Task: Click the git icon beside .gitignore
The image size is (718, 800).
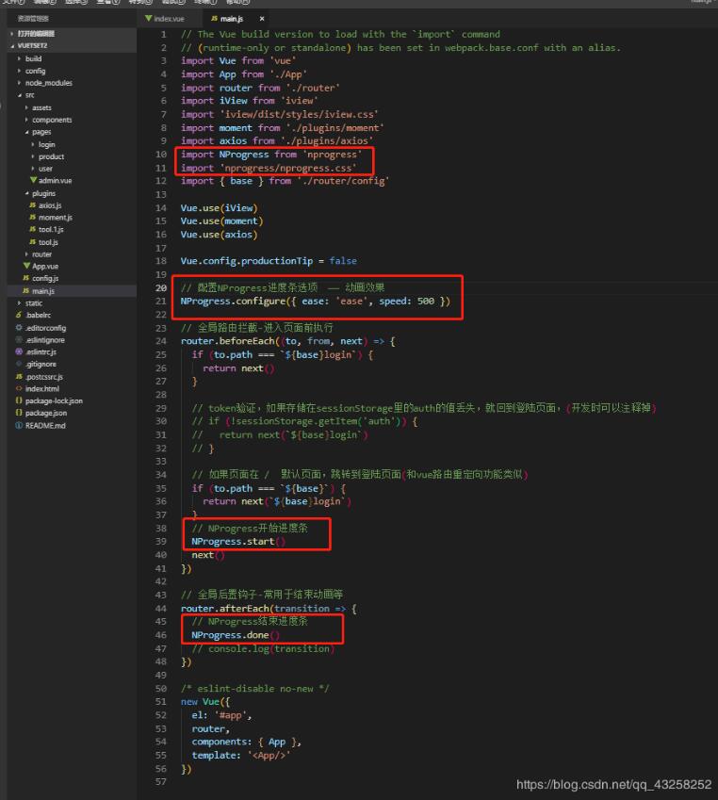Action: tap(19, 364)
